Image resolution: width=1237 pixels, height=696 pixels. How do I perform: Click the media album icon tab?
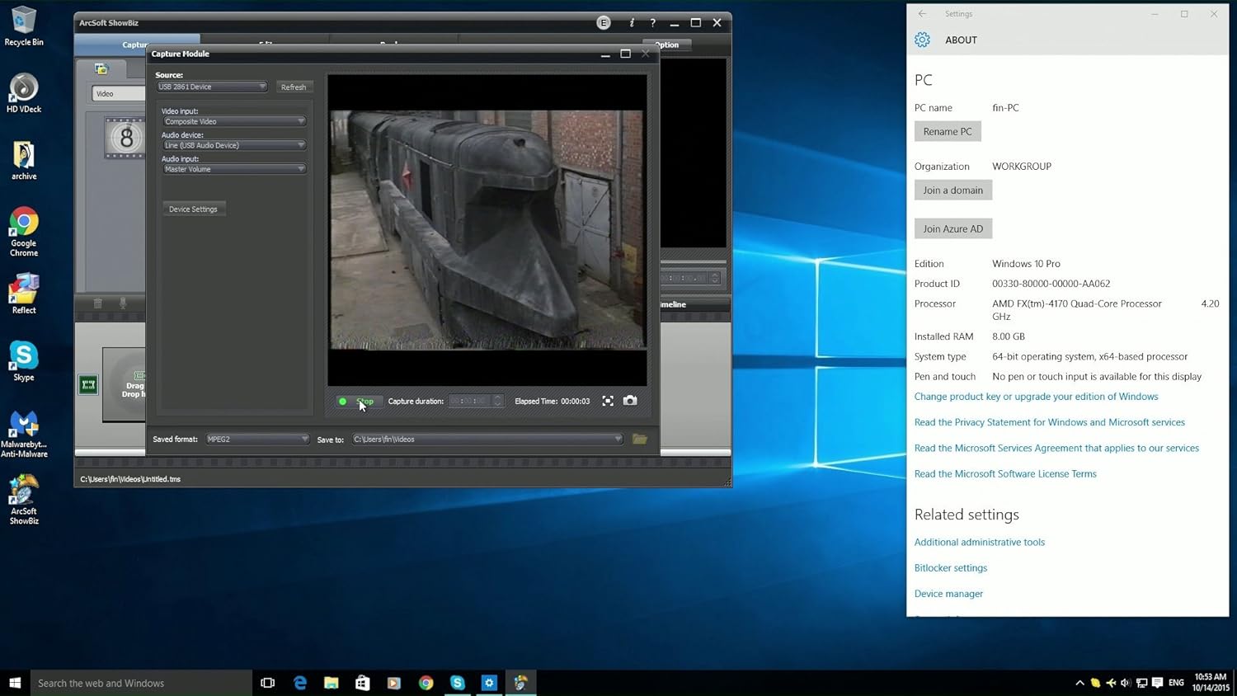click(x=101, y=69)
